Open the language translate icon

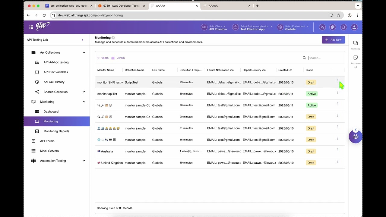pyautogui.click(x=322, y=27)
